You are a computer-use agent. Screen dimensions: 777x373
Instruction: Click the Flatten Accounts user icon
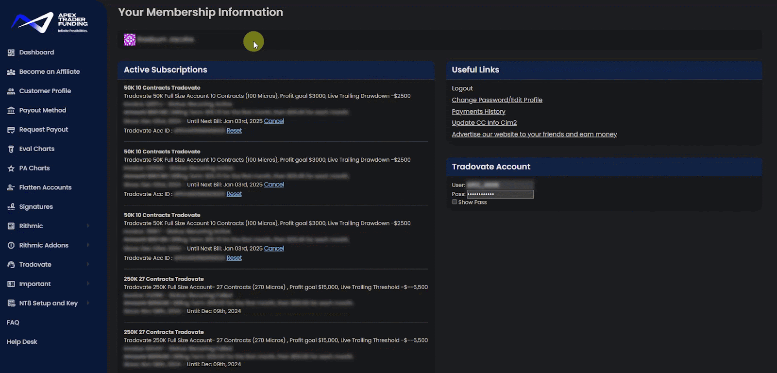click(x=11, y=187)
